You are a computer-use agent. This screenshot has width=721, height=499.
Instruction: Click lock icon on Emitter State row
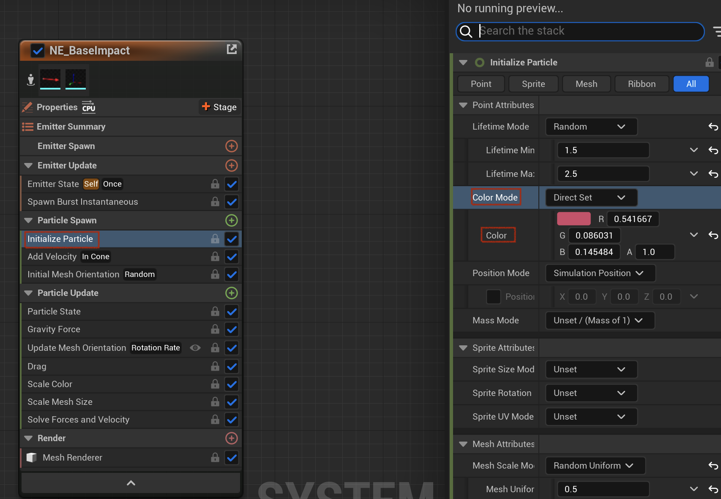point(215,184)
